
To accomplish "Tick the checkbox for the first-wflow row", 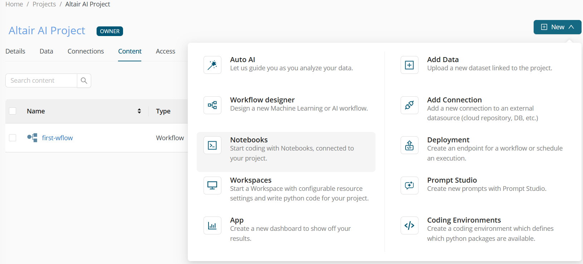I will (x=13, y=138).
